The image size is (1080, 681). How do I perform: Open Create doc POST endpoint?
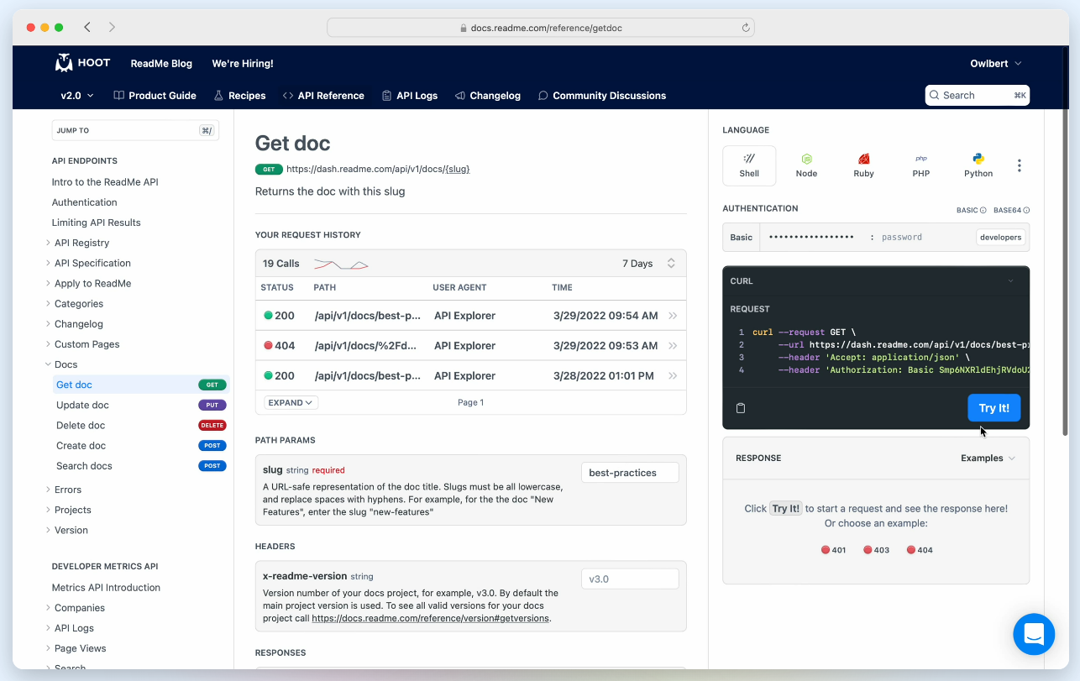139,446
